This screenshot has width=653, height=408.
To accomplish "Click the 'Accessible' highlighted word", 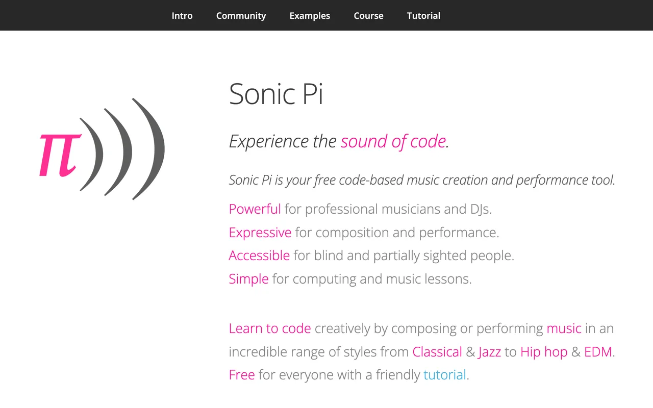I will point(259,256).
